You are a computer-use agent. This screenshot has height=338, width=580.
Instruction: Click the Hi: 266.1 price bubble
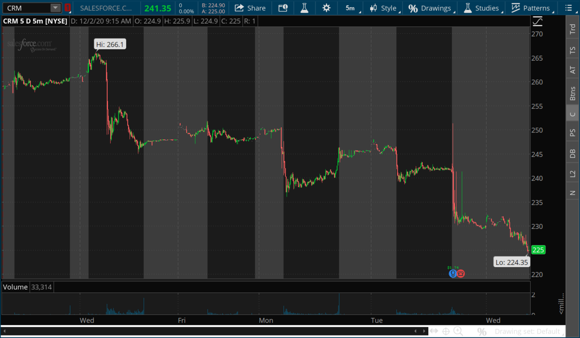[x=110, y=45]
